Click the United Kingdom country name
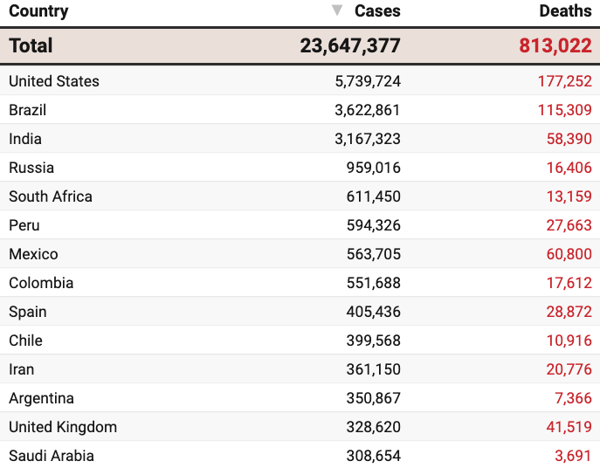This screenshot has width=600, height=468. [63, 427]
